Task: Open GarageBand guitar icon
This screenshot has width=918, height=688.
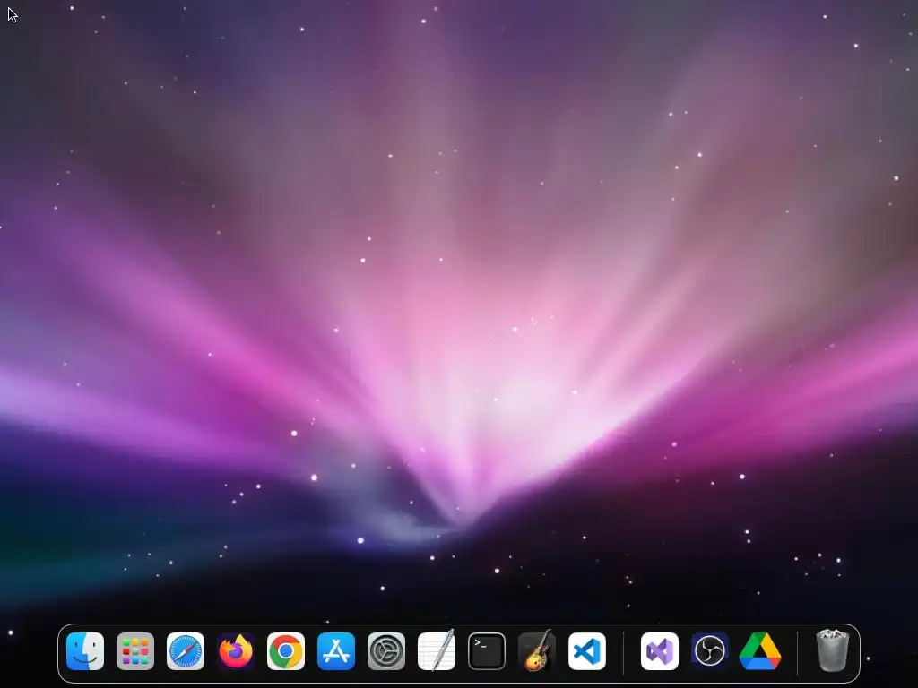Action: (x=537, y=650)
